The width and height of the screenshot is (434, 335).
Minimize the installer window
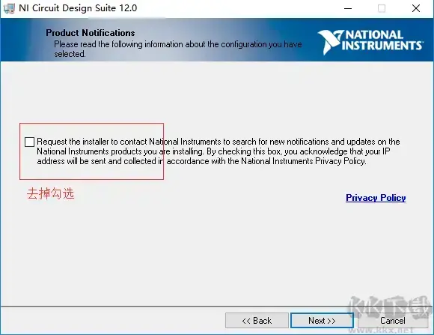(x=348, y=8)
